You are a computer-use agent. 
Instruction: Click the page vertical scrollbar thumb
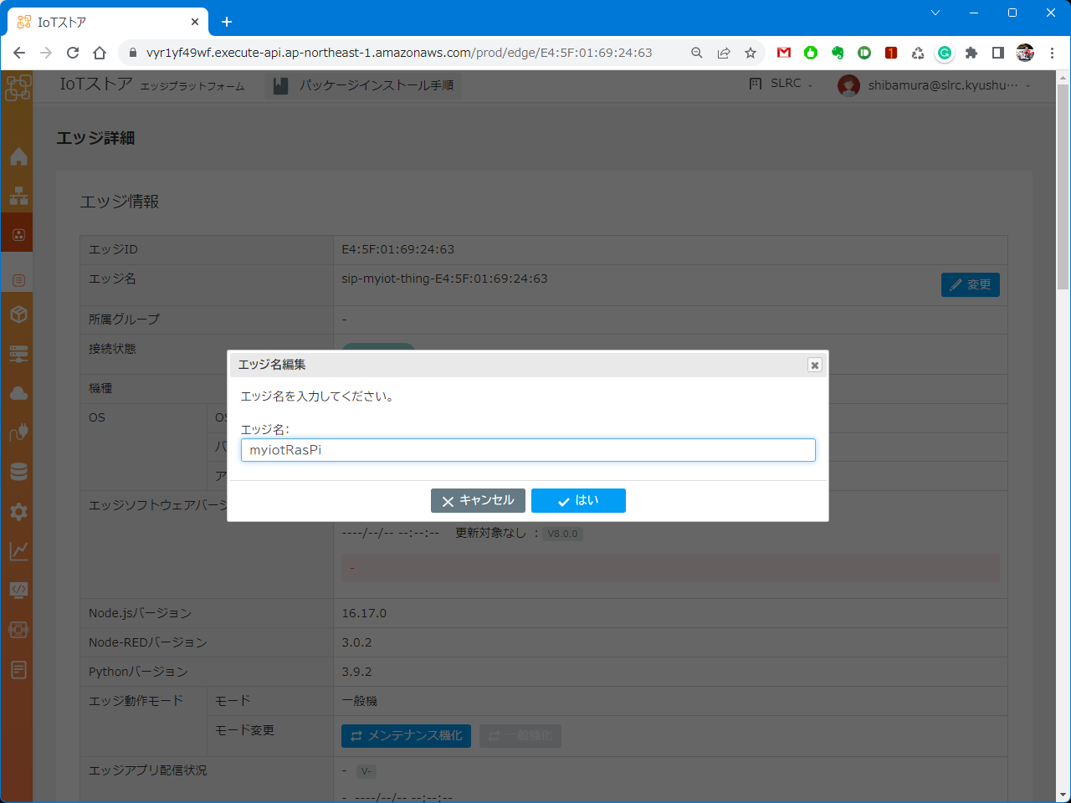point(1063,187)
